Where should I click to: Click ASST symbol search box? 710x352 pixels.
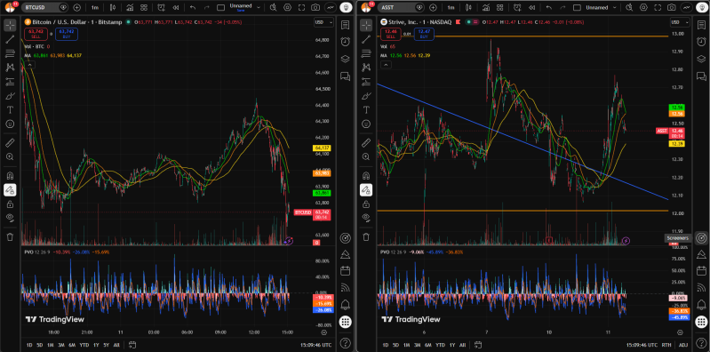pyautogui.click(x=401, y=8)
